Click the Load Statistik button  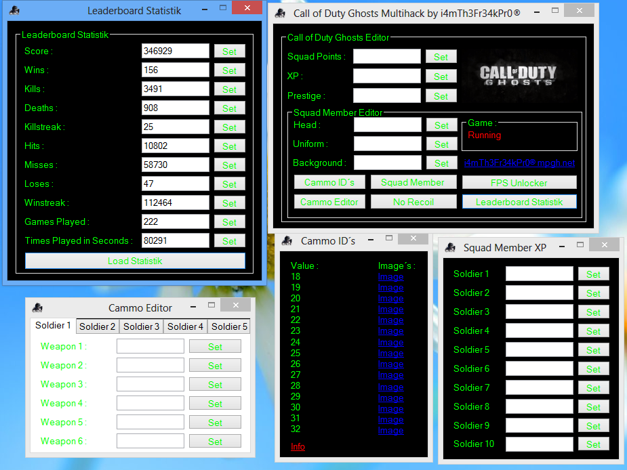click(x=135, y=261)
